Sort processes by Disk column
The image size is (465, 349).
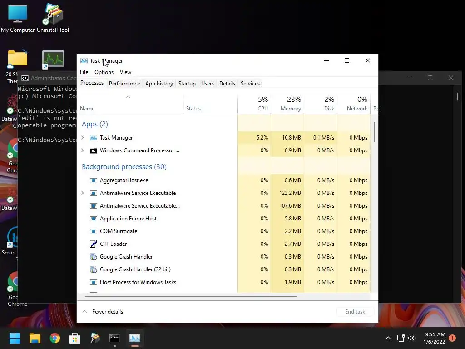pyautogui.click(x=321, y=104)
